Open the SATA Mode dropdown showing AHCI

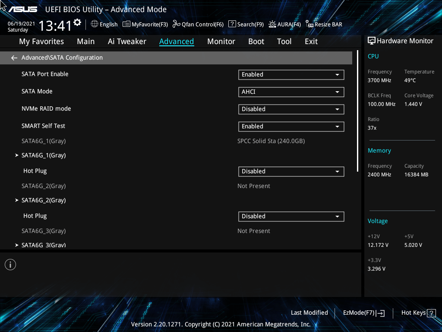tap(291, 92)
